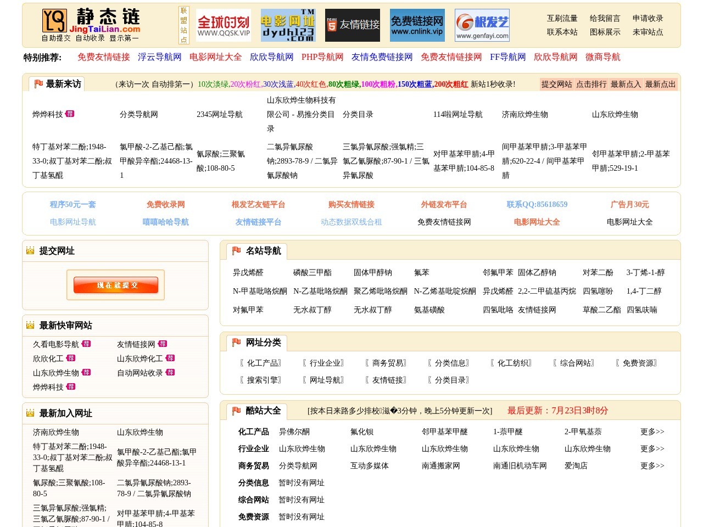Image resolution: width=703 pixels, height=527 pixels.
Task: Click the 荐 badge beside 久看电影导航
Action: click(x=86, y=344)
